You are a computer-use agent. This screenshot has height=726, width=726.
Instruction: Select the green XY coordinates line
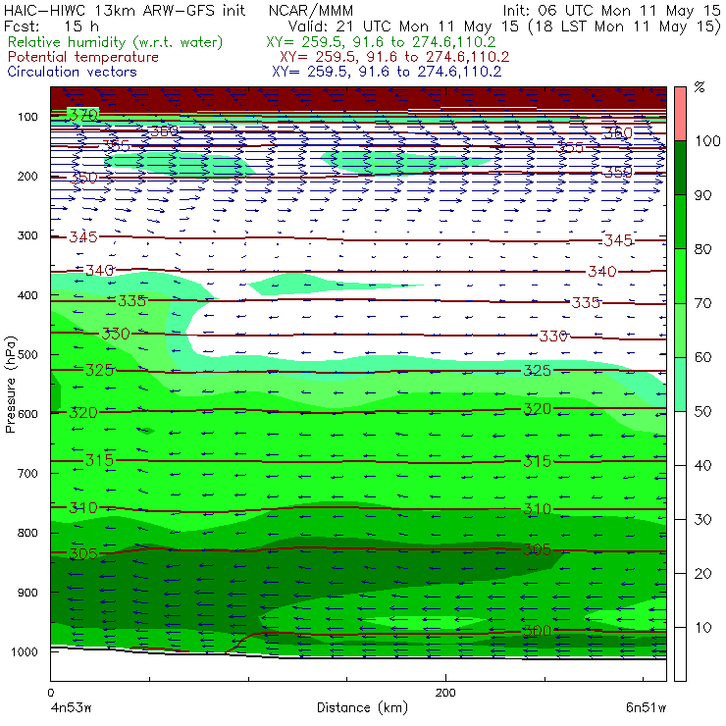381,42
